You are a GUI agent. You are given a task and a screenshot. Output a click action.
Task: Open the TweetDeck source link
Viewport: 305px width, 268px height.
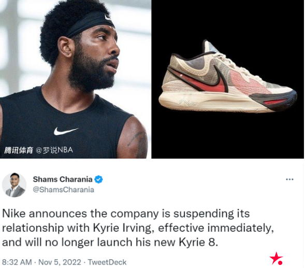(x=107, y=262)
